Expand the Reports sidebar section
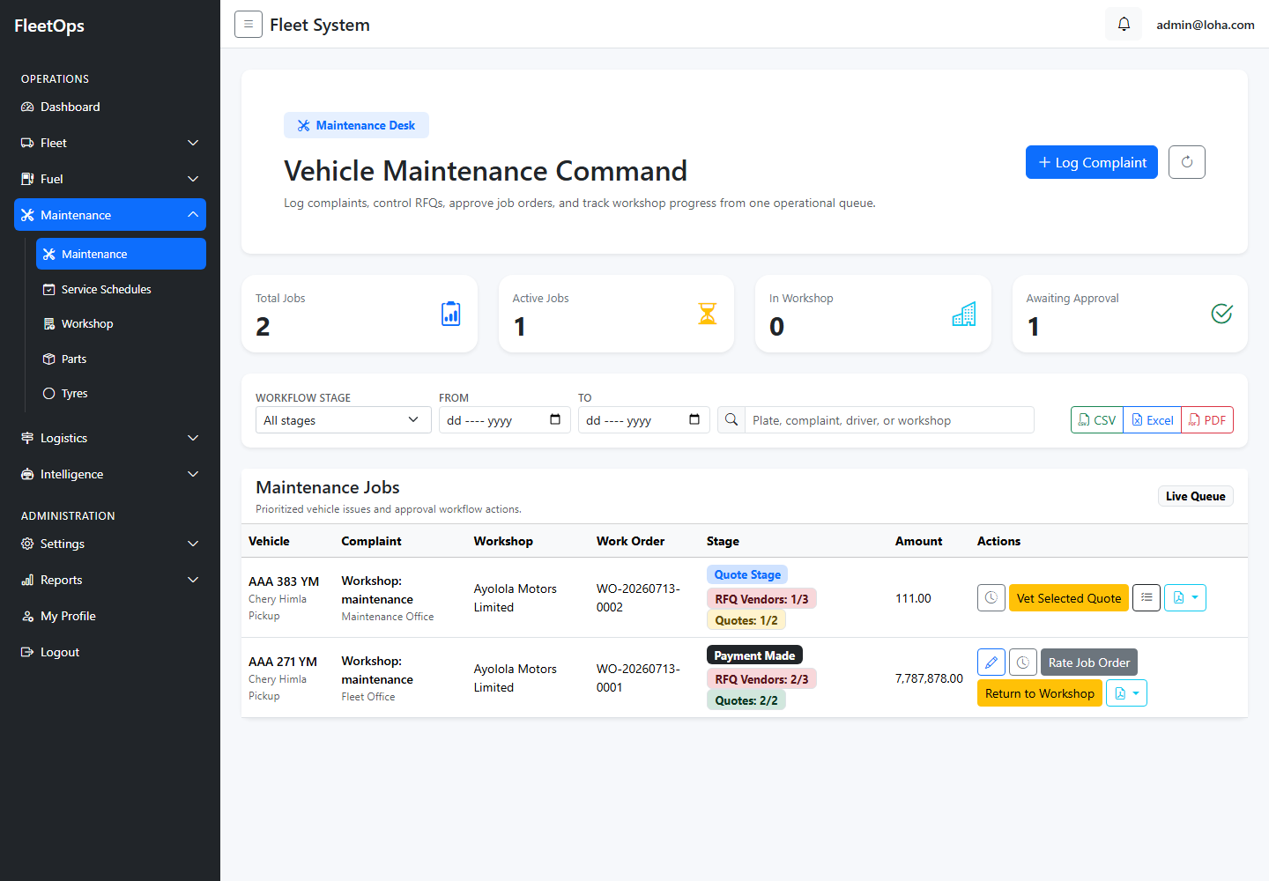Screen dimensions: 1269x881 pos(110,580)
